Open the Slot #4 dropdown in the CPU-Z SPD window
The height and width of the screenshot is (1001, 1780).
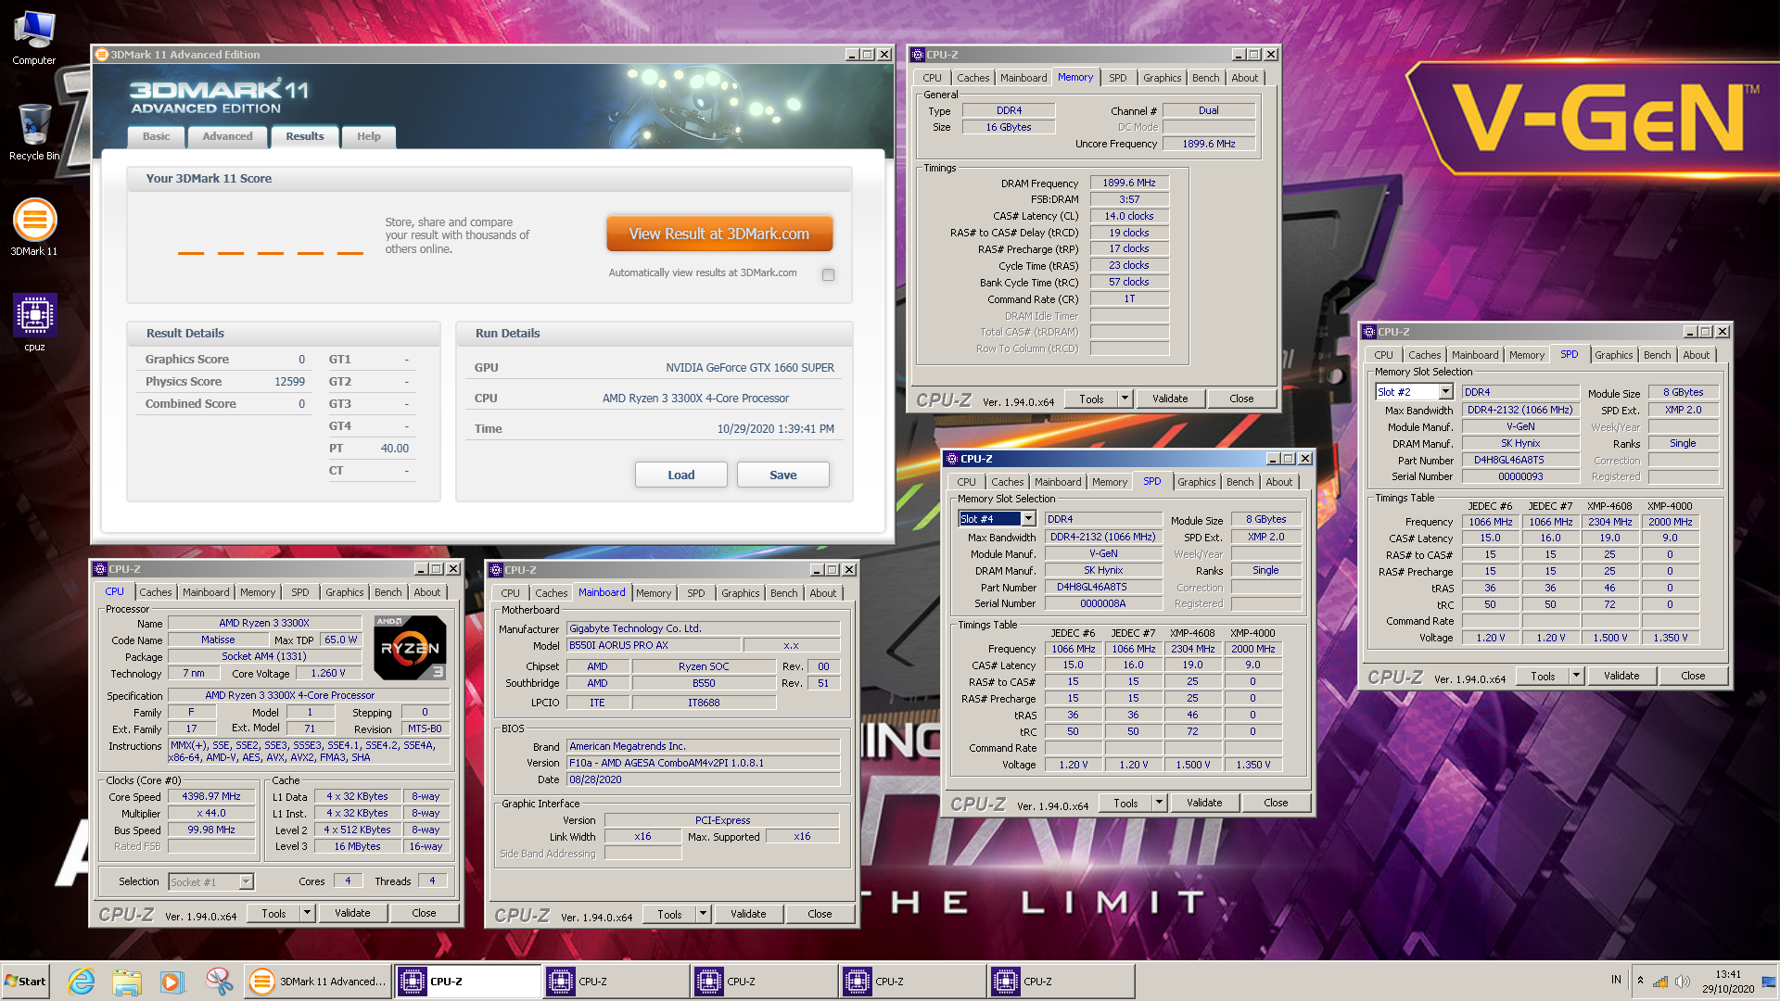[1028, 519]
